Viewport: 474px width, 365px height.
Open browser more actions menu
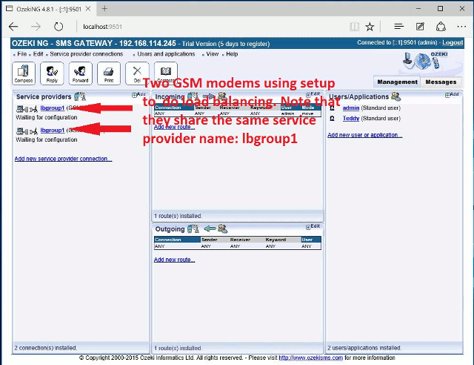[461, 27]
